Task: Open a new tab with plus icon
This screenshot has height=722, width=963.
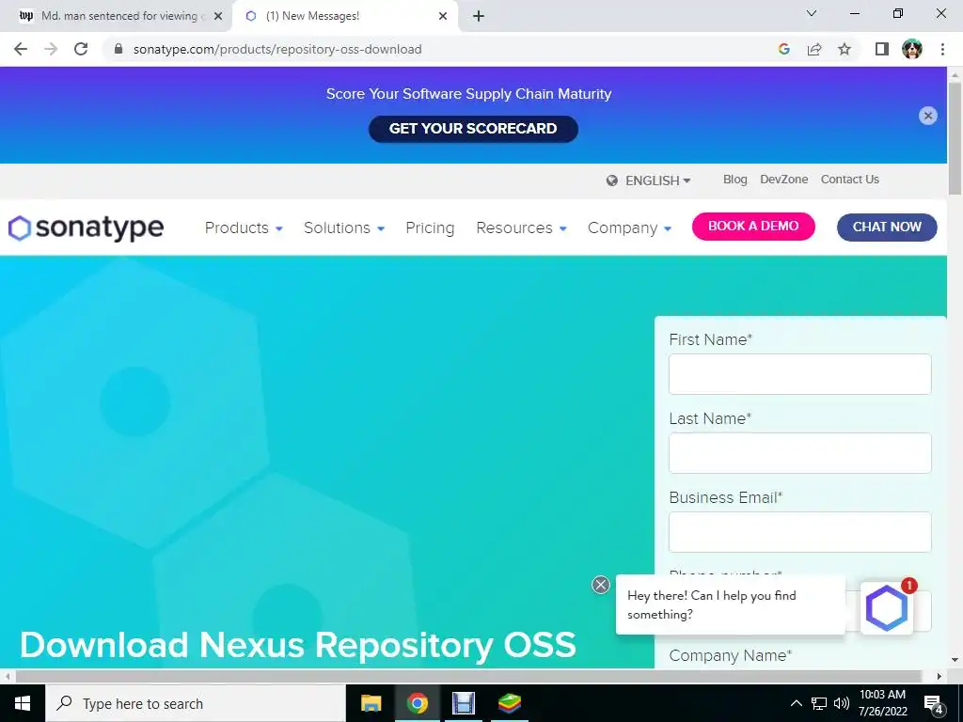Action: tap(479, 17)
